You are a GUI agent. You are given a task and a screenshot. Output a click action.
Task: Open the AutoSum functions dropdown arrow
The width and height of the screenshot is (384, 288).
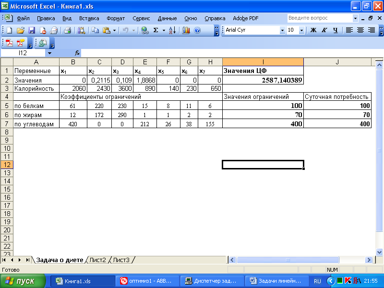point(164,30)
